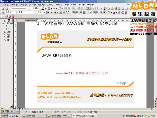Click the Insert Table icon
Image resolution: width=157 pixels, height=118 pixels.
pyautogui.click(x=60, y=9)
